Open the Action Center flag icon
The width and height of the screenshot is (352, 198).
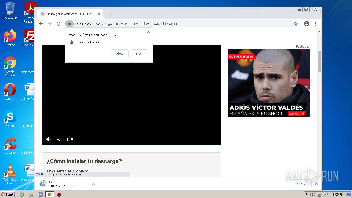click(326, 194)
